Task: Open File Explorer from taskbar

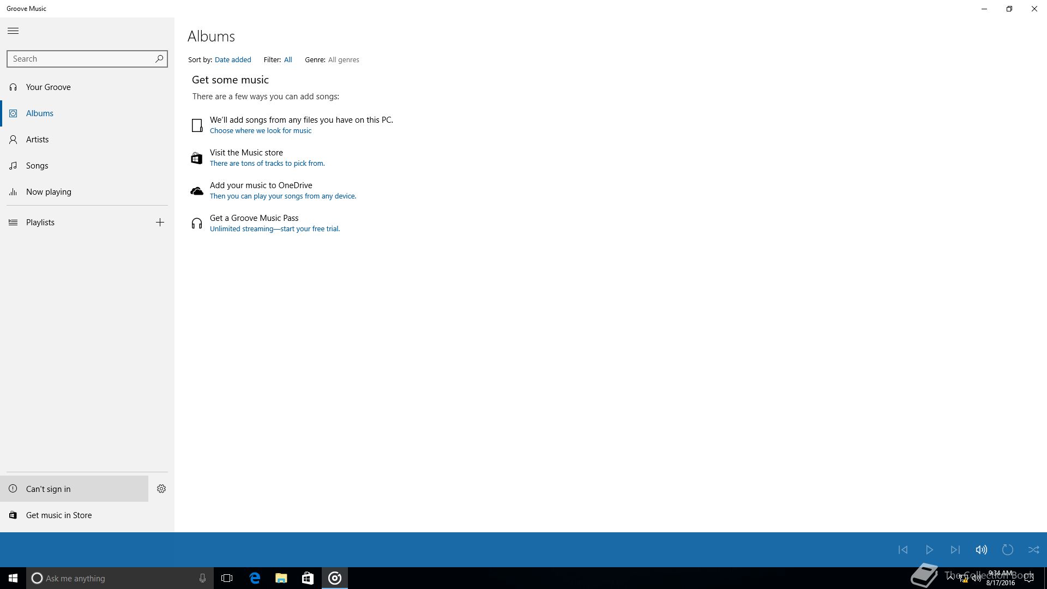Action: point(281,578)
